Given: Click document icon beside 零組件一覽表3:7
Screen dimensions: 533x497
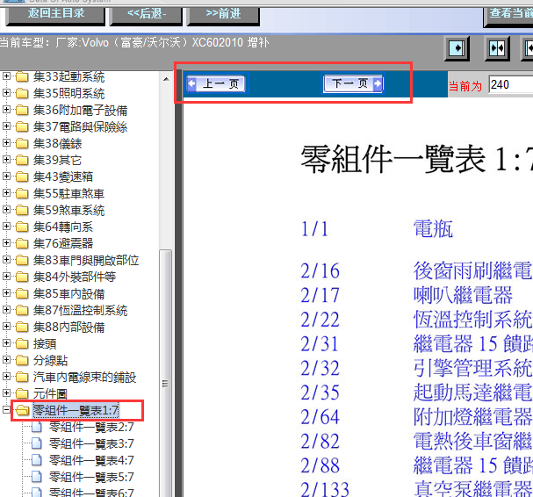Looking at the screenshot, I should (37, 443).
